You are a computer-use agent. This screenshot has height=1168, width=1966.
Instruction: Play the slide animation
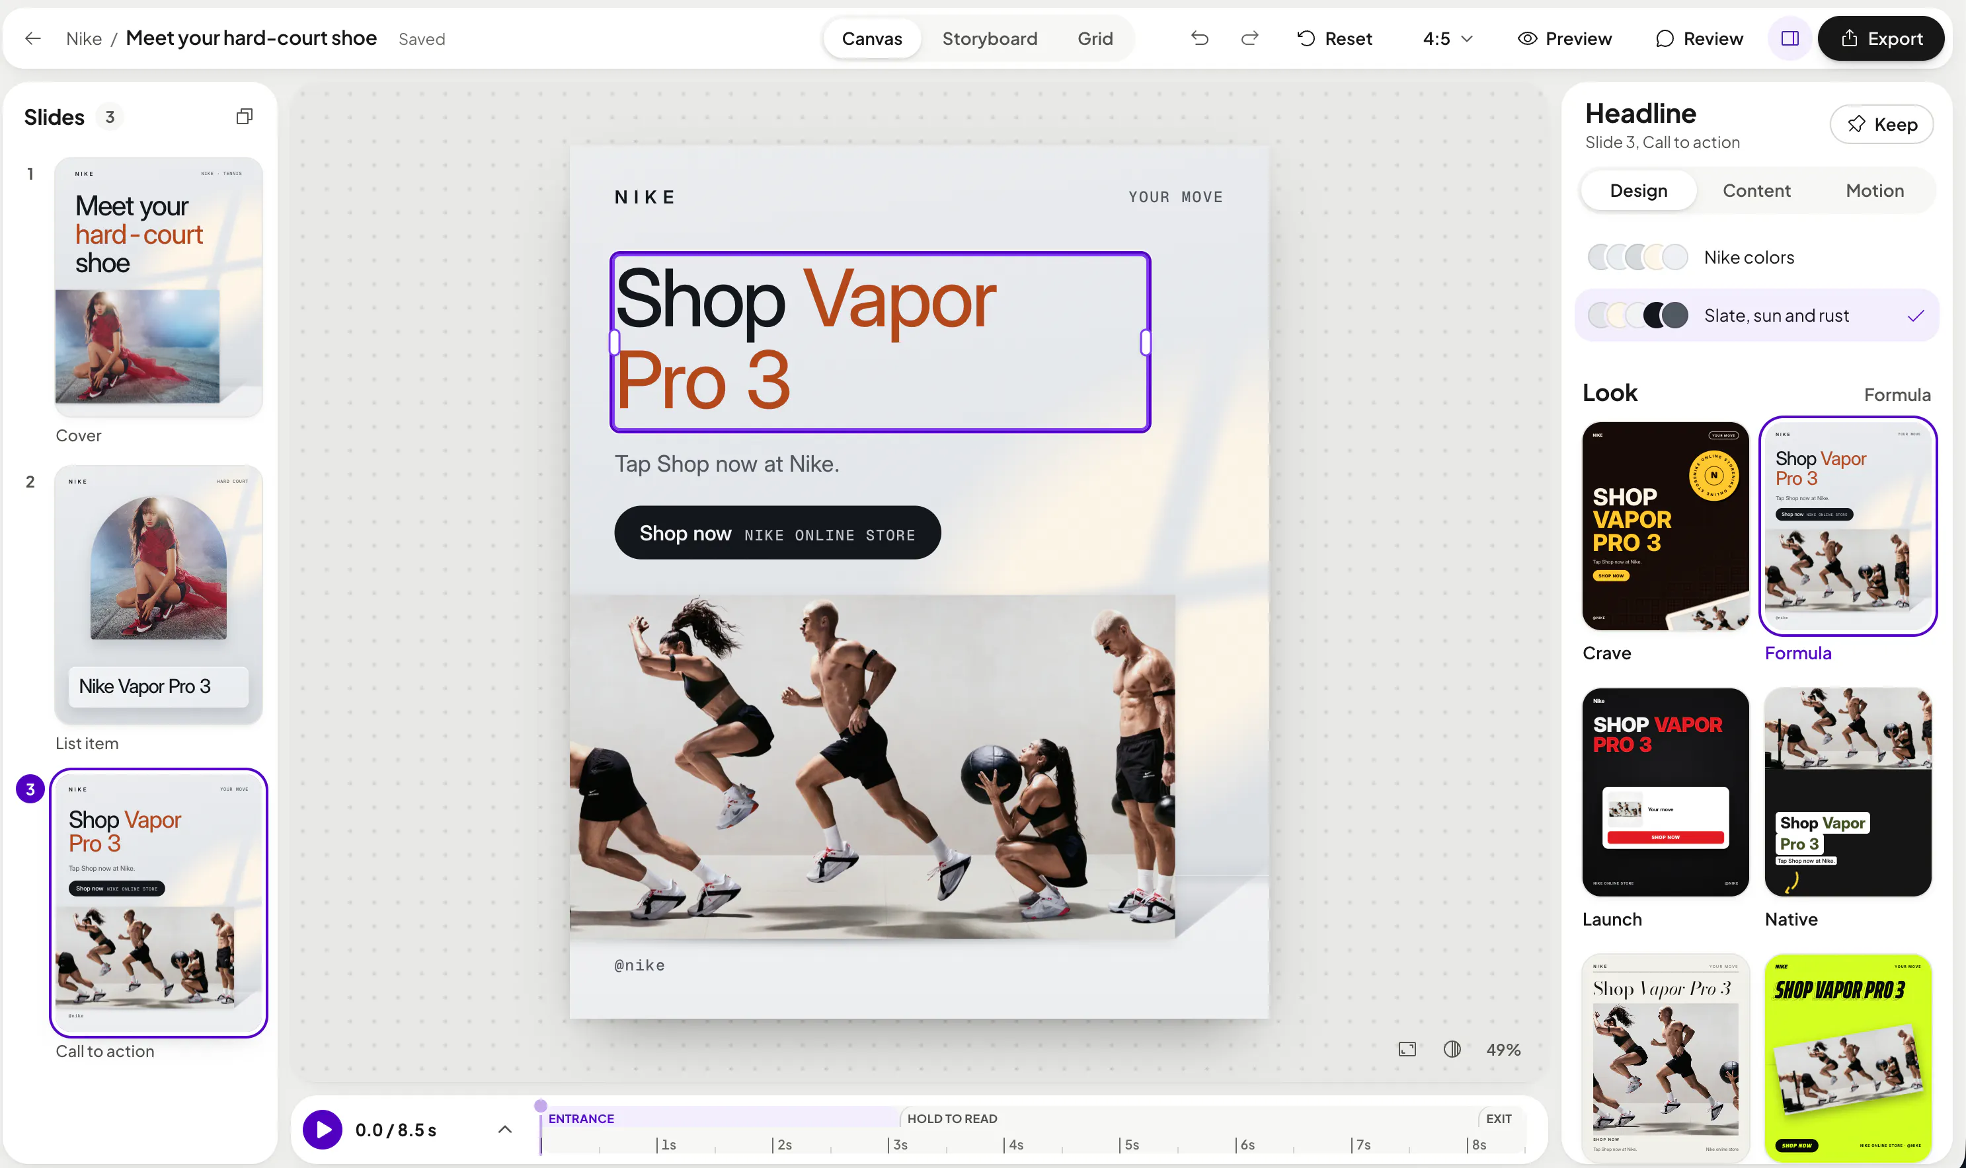(323, 1130)
